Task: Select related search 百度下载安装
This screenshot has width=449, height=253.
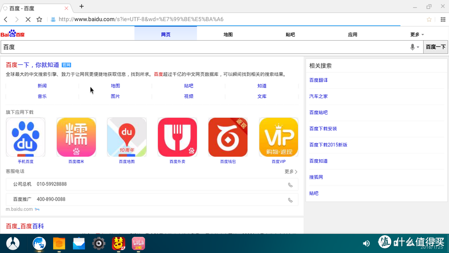Action: 323,129
